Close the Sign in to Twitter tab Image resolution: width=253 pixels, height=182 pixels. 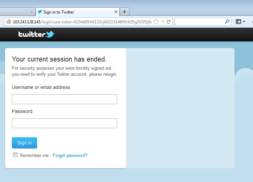click(116, 12)
